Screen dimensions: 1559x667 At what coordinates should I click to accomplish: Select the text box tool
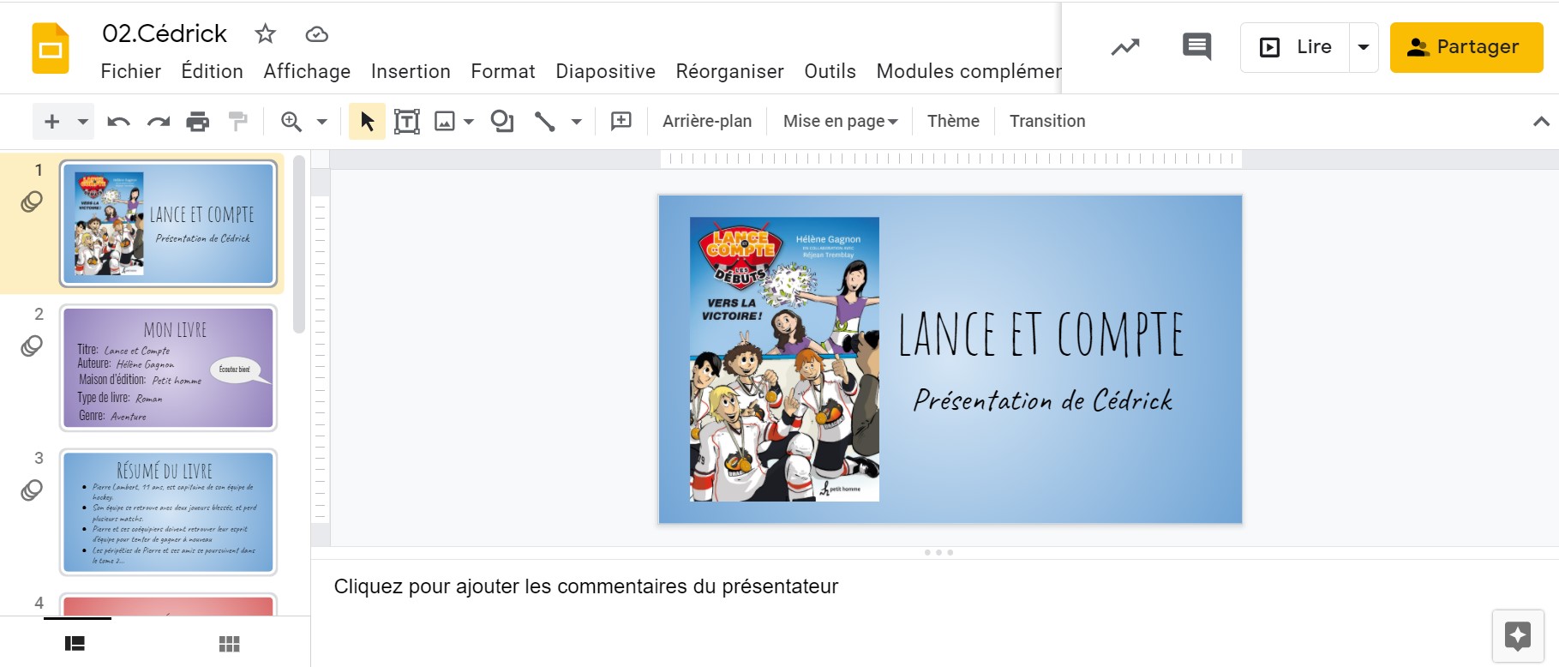point(407,122)
